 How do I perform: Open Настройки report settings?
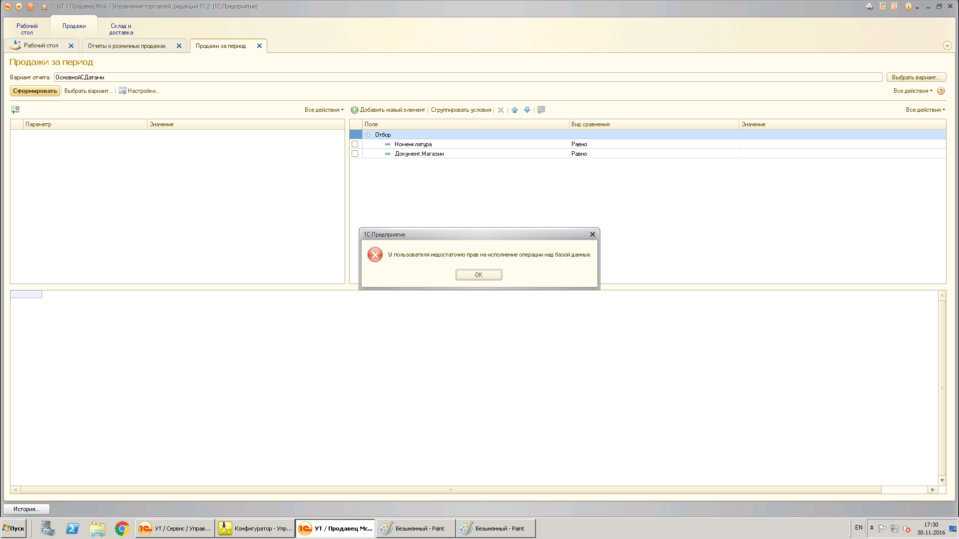click(x=139, y=91)
